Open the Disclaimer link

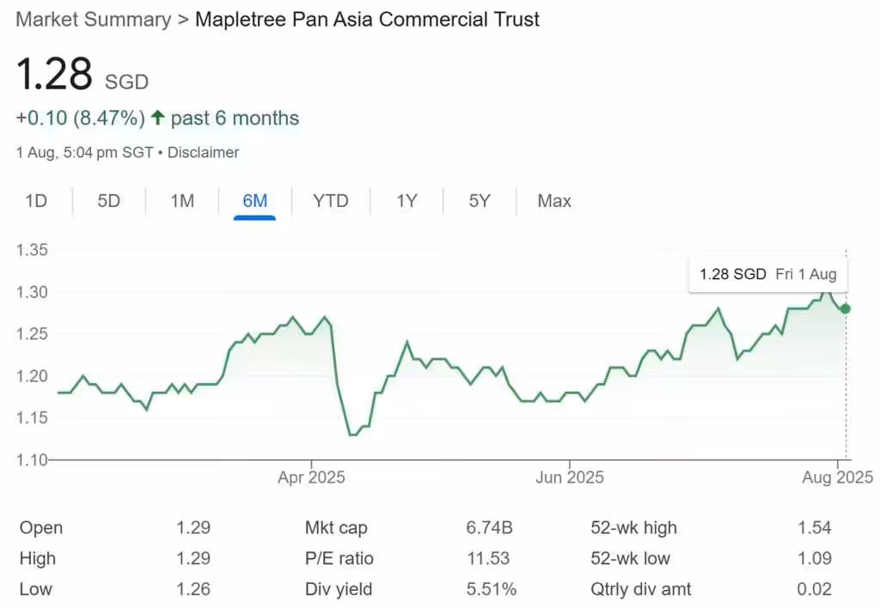point(205,152)
